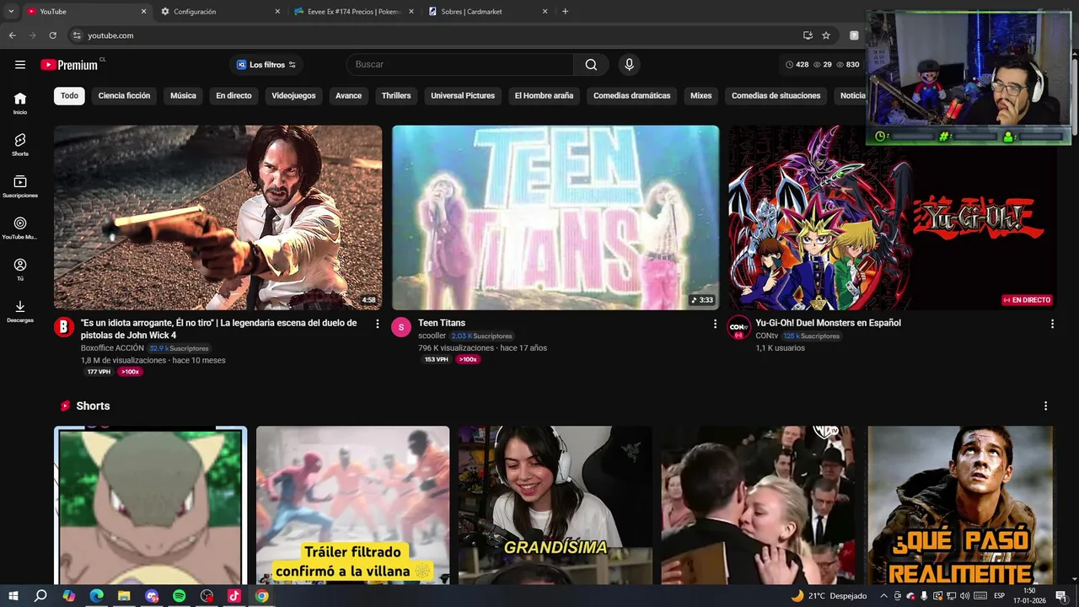Open the Yu-Gi-Oh! live stream thumbnail
The height and width of the screenshot is (607, 1079).
pyautogui.click(x=893, y=218)
